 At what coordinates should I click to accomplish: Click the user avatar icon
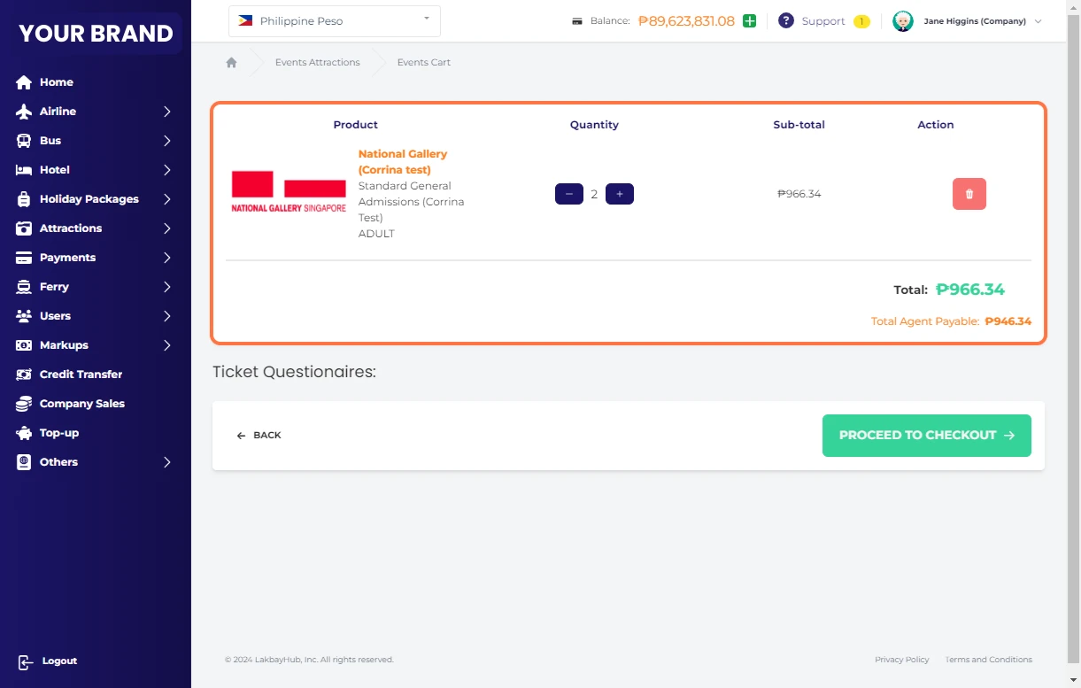pyautogui.click(x=902, y=21)
